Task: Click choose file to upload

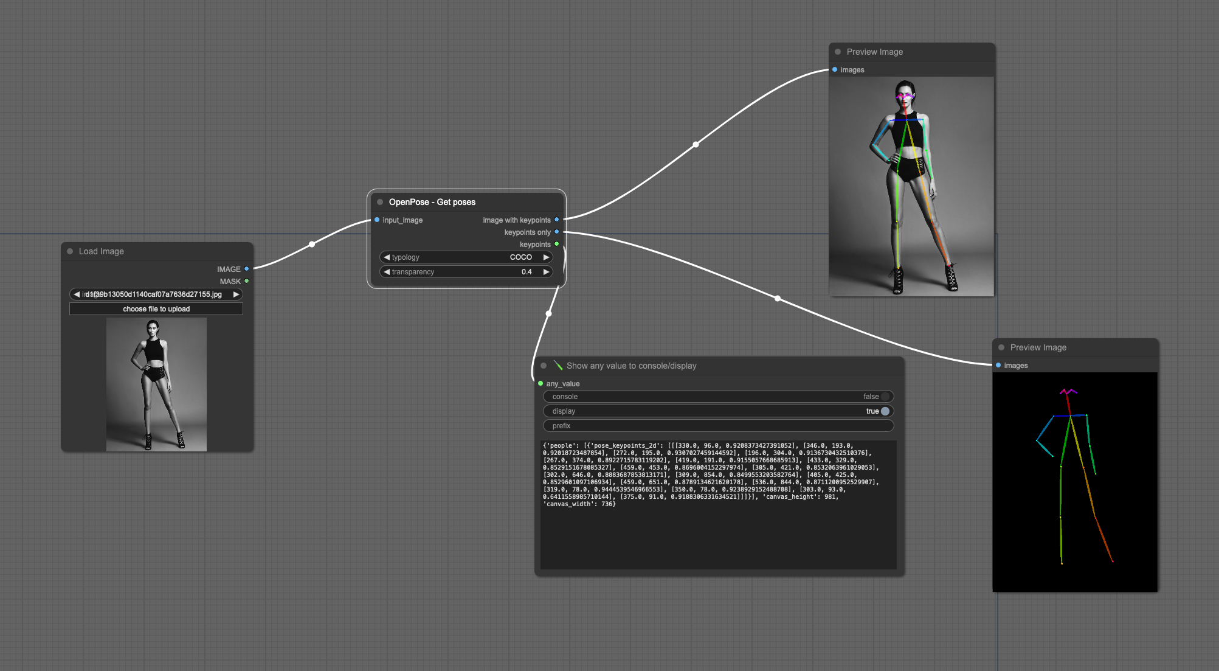Action: (156, 309)
